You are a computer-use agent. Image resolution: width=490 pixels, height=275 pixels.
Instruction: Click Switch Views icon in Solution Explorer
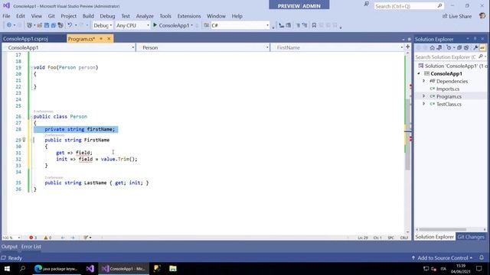click(439, 47)
